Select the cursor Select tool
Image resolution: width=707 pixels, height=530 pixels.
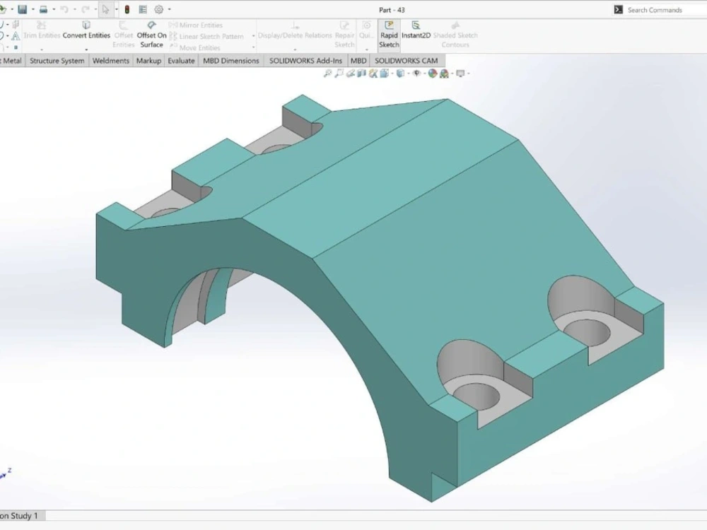pos(105,9)
